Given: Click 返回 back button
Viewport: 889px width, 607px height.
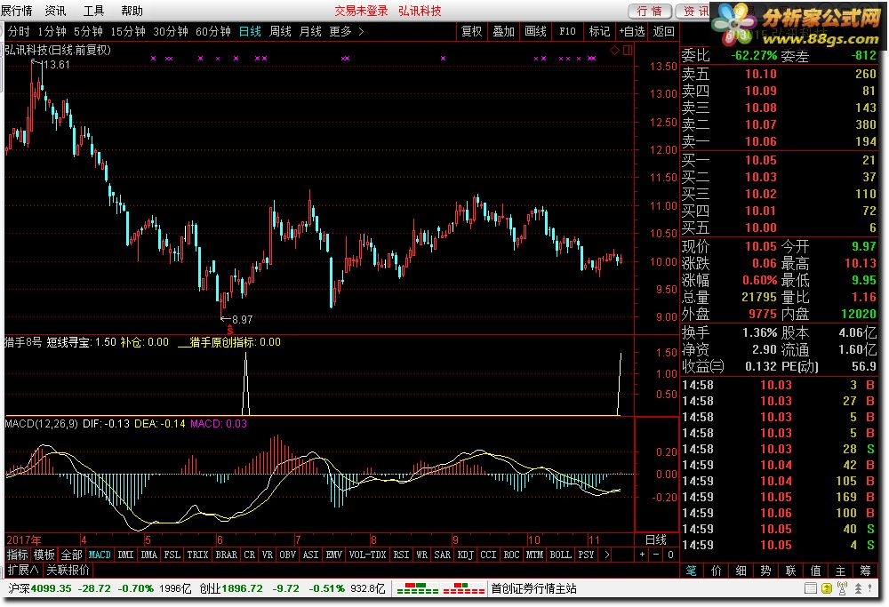Looking at the screenshot, I should 664,32.
